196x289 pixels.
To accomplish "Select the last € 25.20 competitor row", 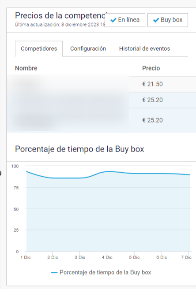I will click(x=101, y=120).
